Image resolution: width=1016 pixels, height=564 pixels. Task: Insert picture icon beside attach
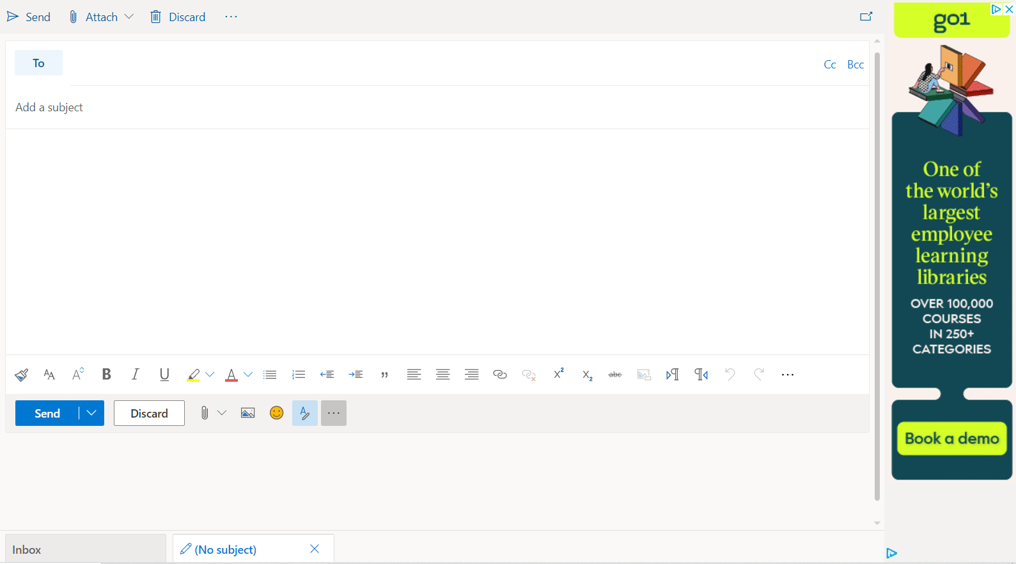click(x=248, y=413)
